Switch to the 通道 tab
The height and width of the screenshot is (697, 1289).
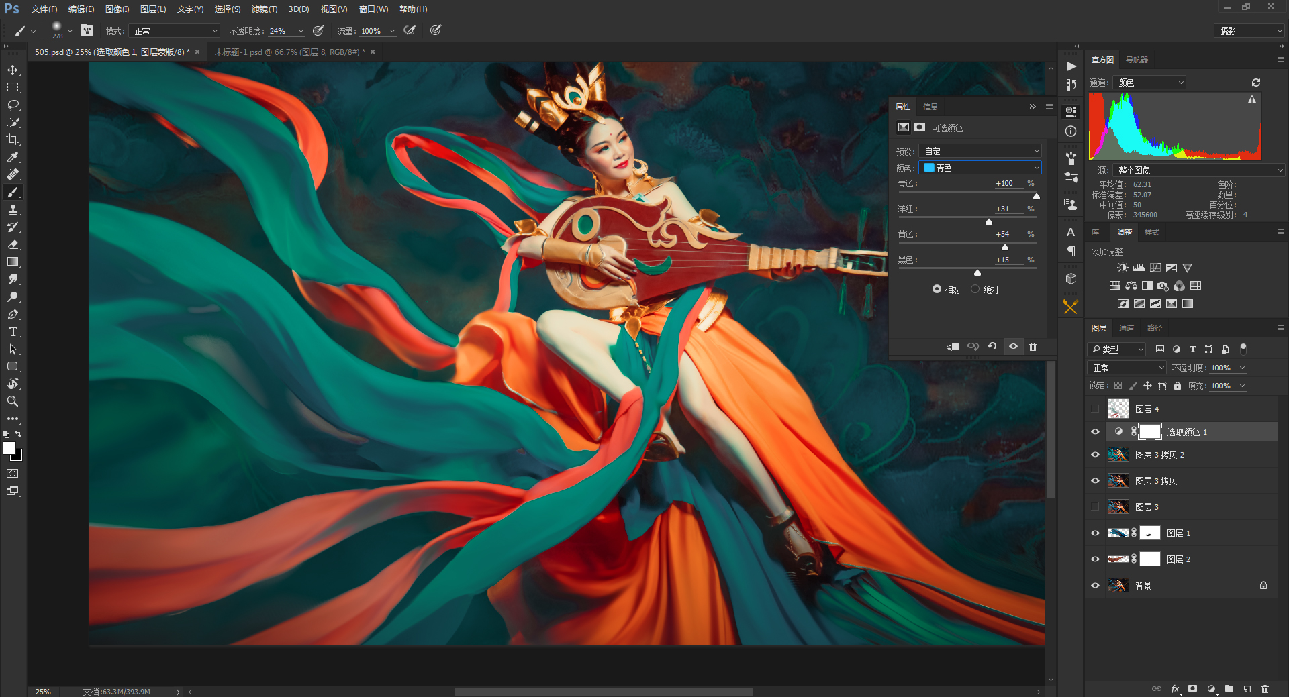pyautogui.click(x=1127, y=328)
